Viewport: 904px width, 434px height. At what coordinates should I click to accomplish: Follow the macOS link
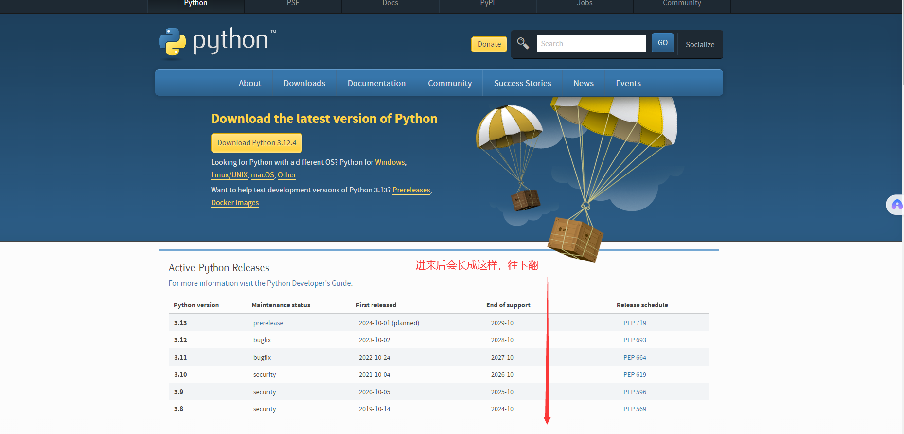pos(263,175)
